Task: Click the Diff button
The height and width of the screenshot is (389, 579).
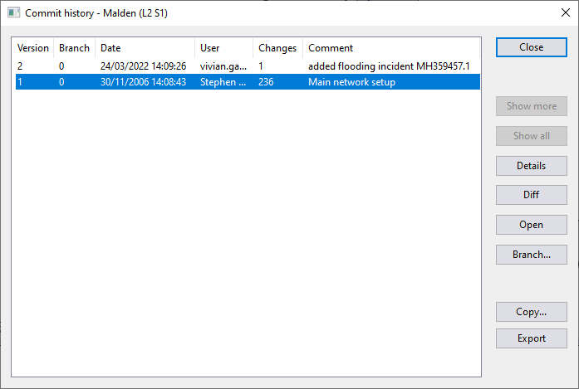Action: pos(531,195)
